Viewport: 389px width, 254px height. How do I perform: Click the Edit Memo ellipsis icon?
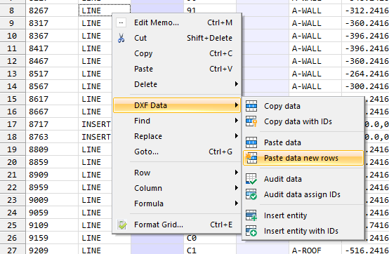tap(121, 22)
